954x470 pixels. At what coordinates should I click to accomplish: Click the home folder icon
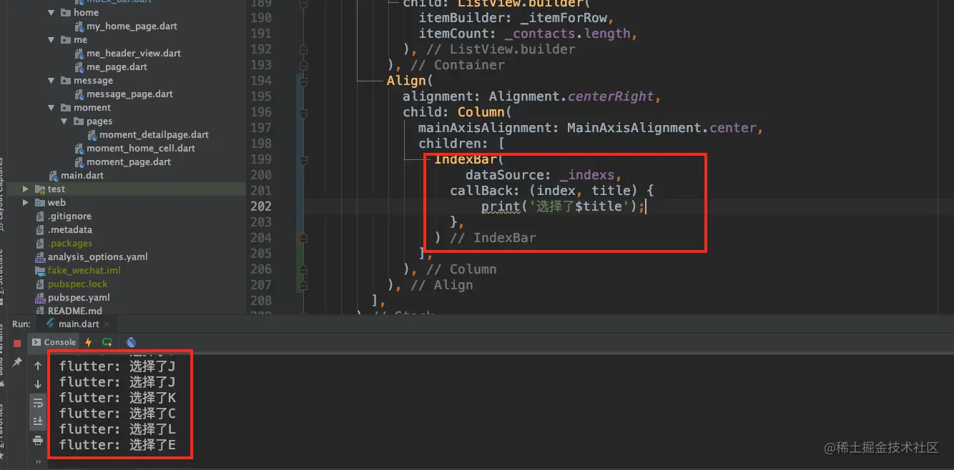[66, 13]
